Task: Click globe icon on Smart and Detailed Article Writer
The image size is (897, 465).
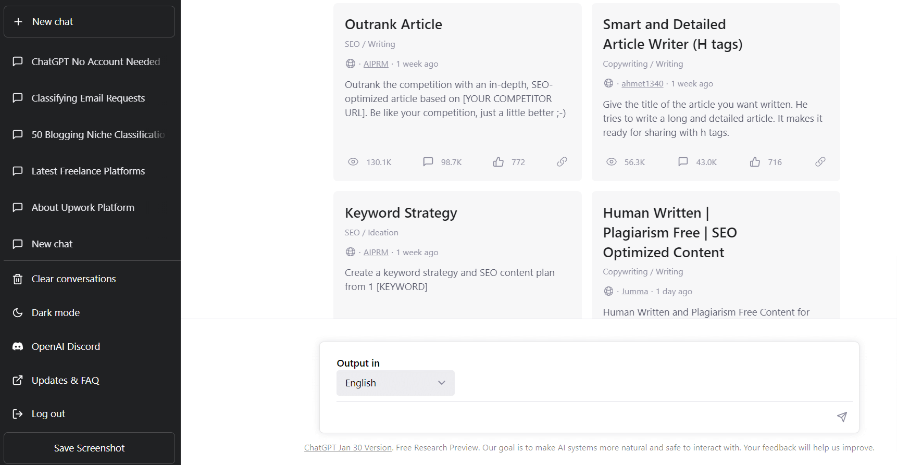Action: click(x=608, y=83)
